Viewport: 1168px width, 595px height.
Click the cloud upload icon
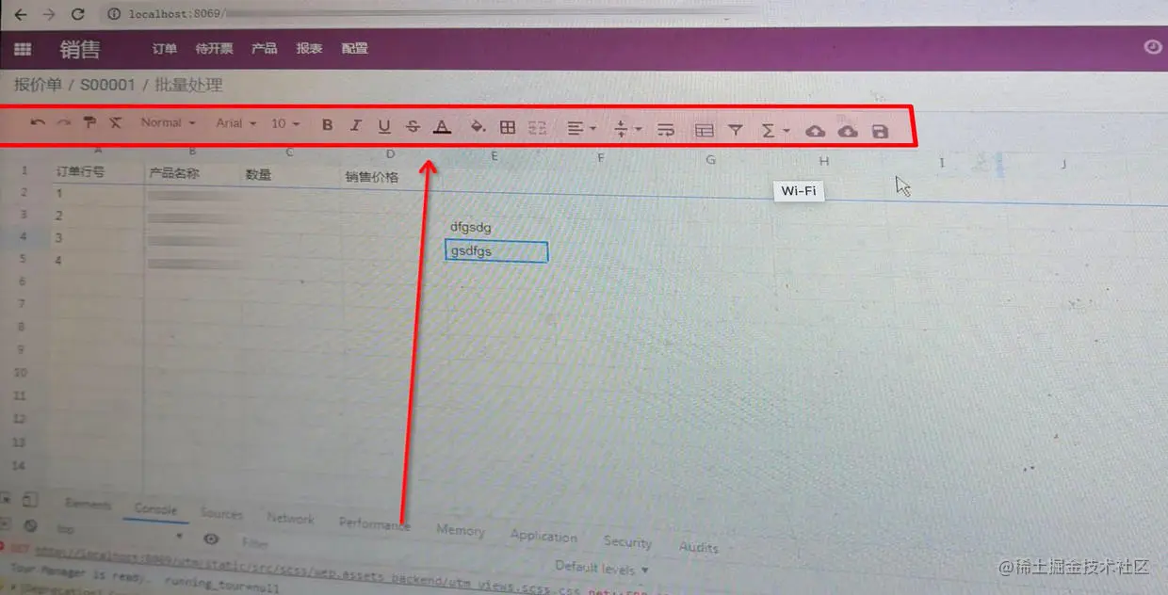(816, 132)
